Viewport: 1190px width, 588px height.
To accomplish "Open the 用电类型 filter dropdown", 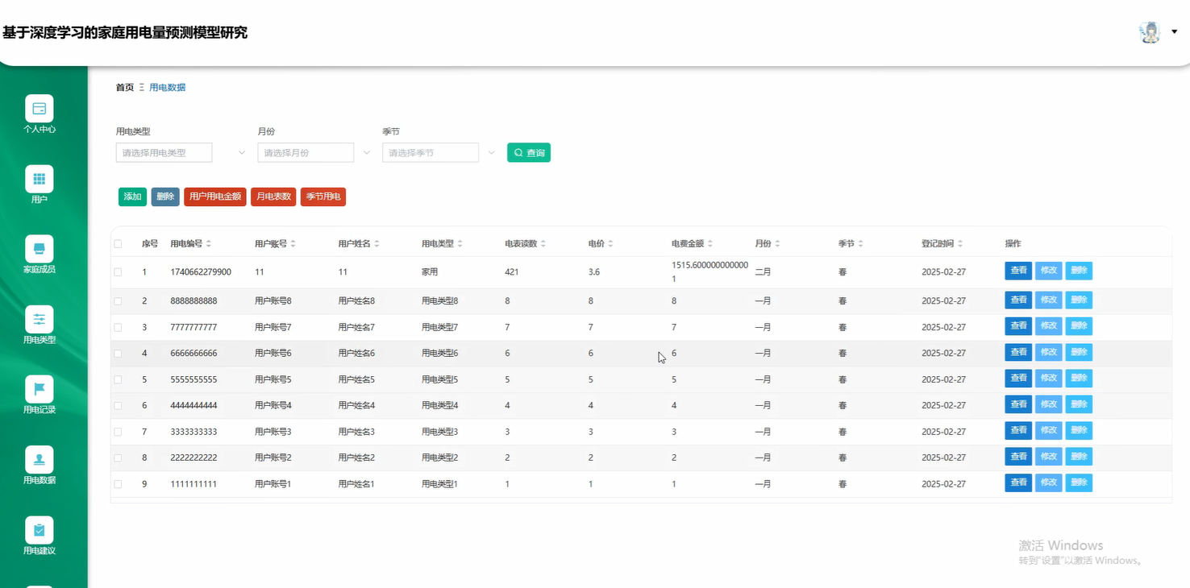I will 164,152.
